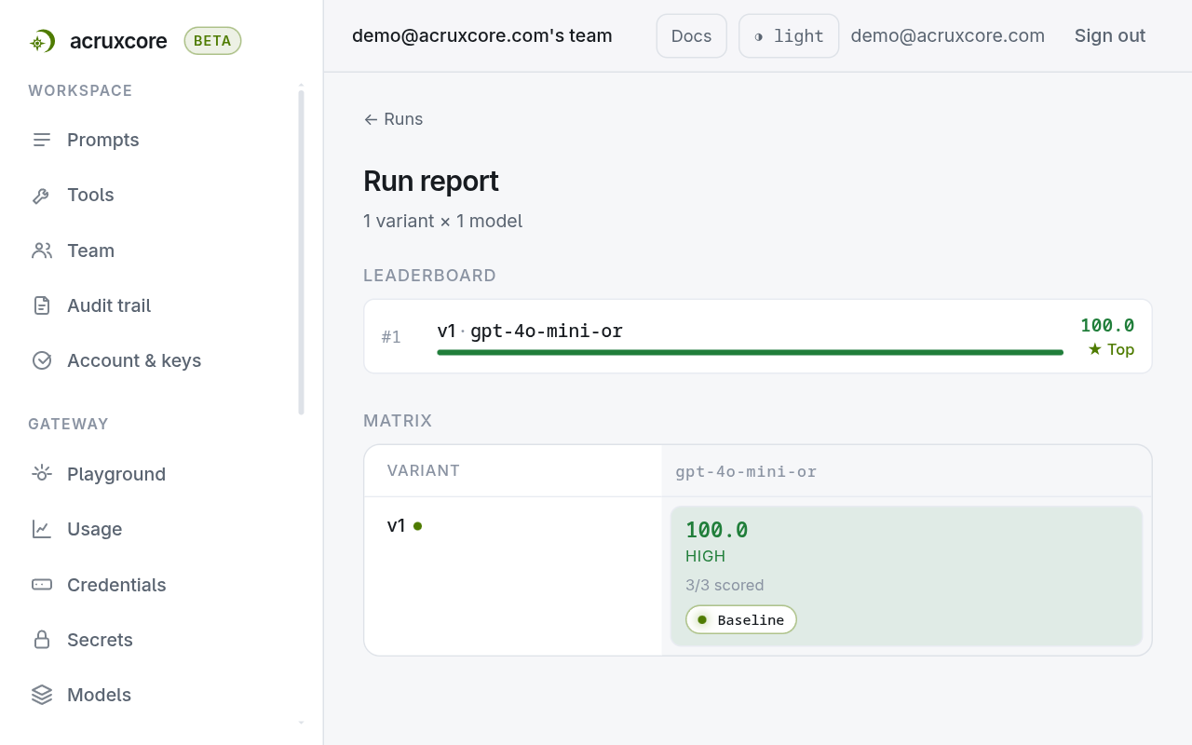The width and height of the screenshot is (1192, 745).
Task: Select the v1 · gpt-4o-mini-or leaderboard row
Action: pyautogui.click(x=758, y=336)
